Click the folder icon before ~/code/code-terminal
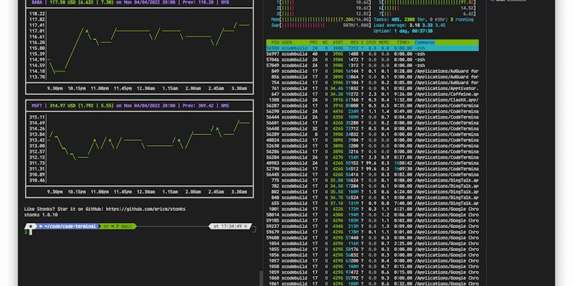This screenshot has width=573, height=286. tap(41, 226)
